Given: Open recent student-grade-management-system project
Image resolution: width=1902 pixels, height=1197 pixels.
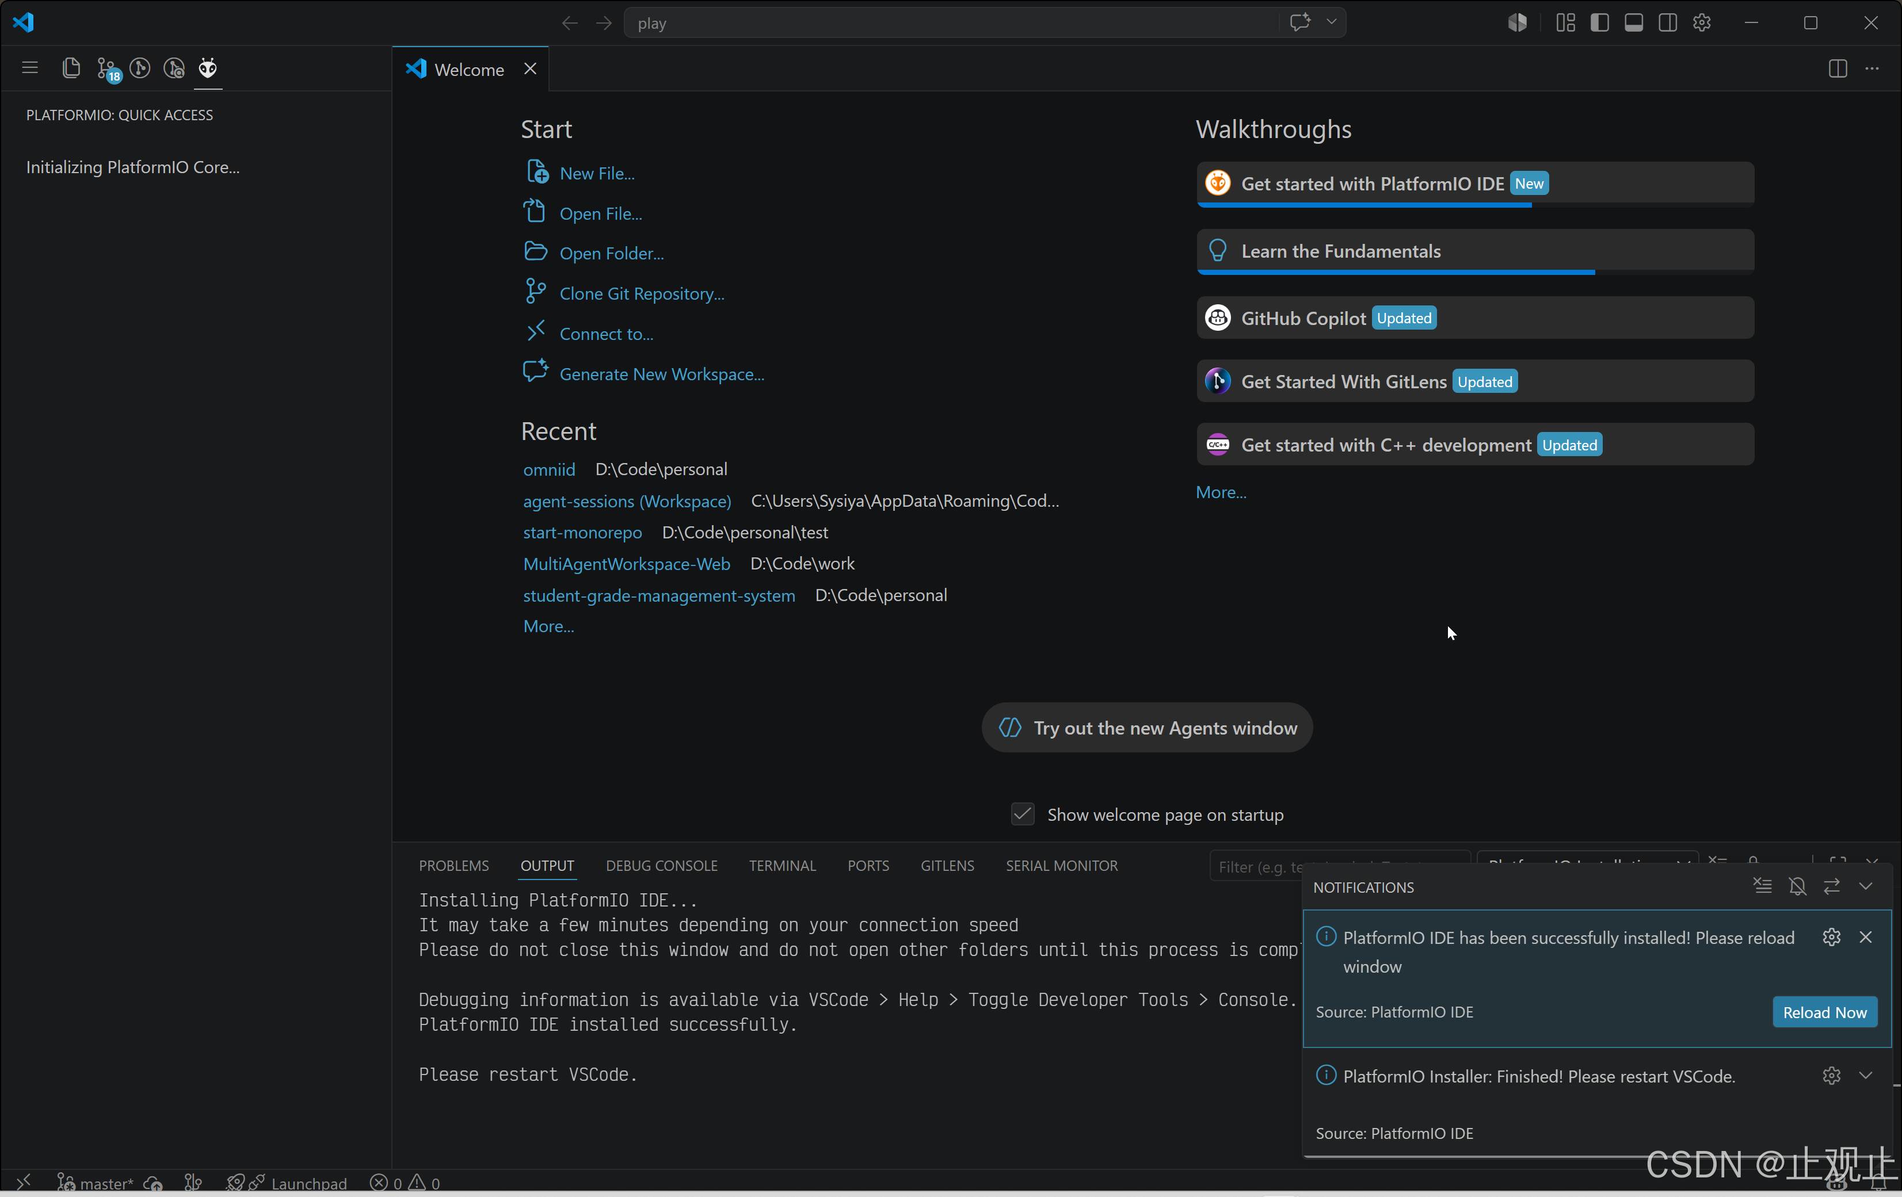Looking at the screenshot, I should 659,595.
